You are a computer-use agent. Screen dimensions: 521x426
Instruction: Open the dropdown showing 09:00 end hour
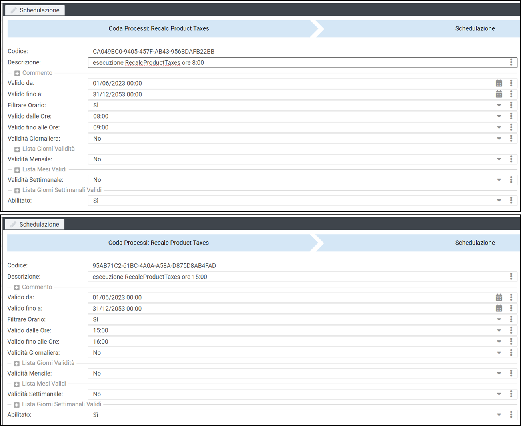(x=499, y=128)
